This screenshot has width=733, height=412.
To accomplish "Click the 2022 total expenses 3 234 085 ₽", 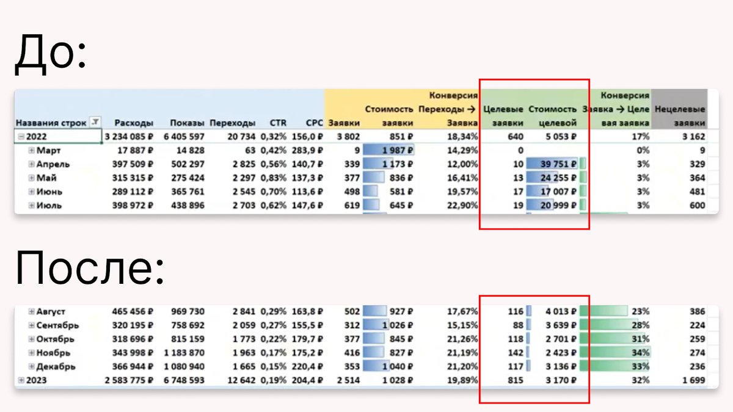I will (x=128, y=137).
